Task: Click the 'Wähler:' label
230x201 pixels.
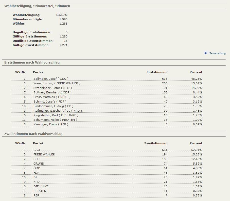Action: [19, 24]
